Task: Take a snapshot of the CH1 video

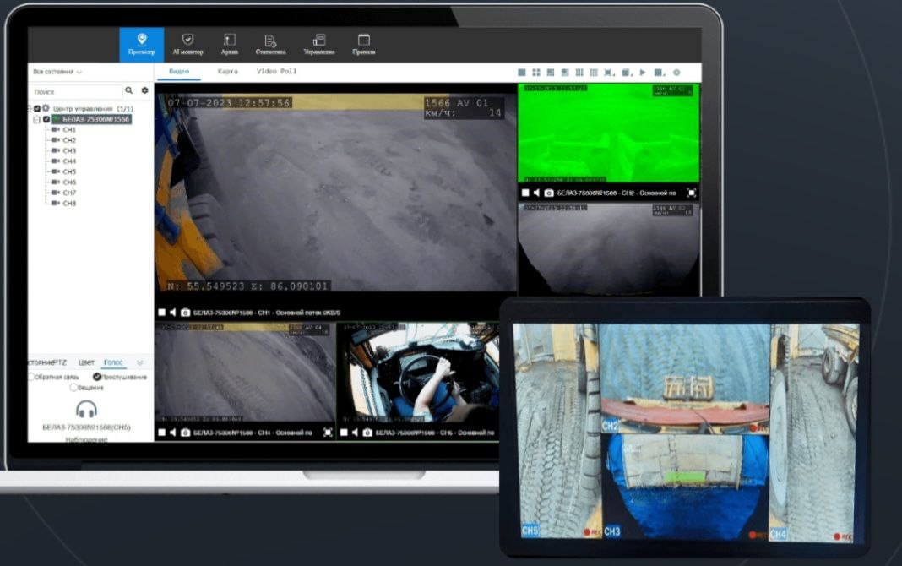Action: [186, 313]
